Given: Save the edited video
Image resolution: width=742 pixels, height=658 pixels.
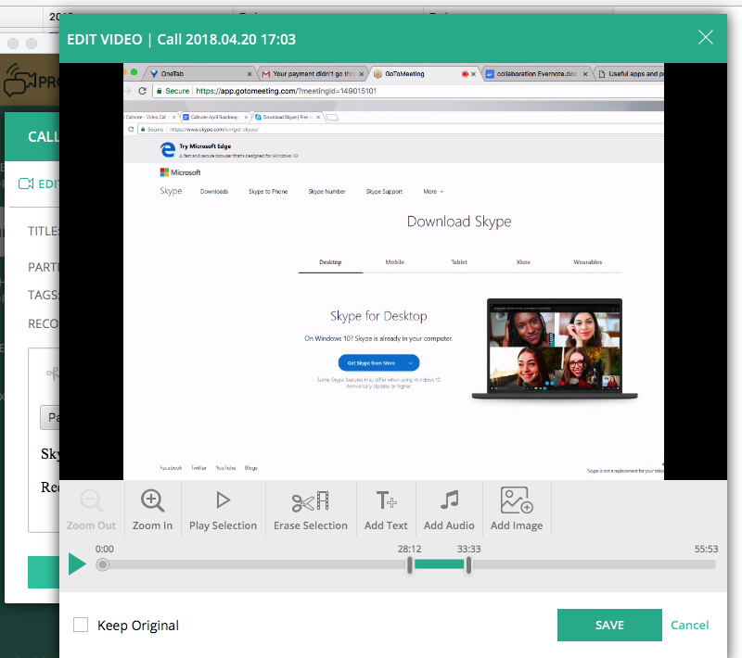Looking at the screenshot, I should tap(609, 625).
